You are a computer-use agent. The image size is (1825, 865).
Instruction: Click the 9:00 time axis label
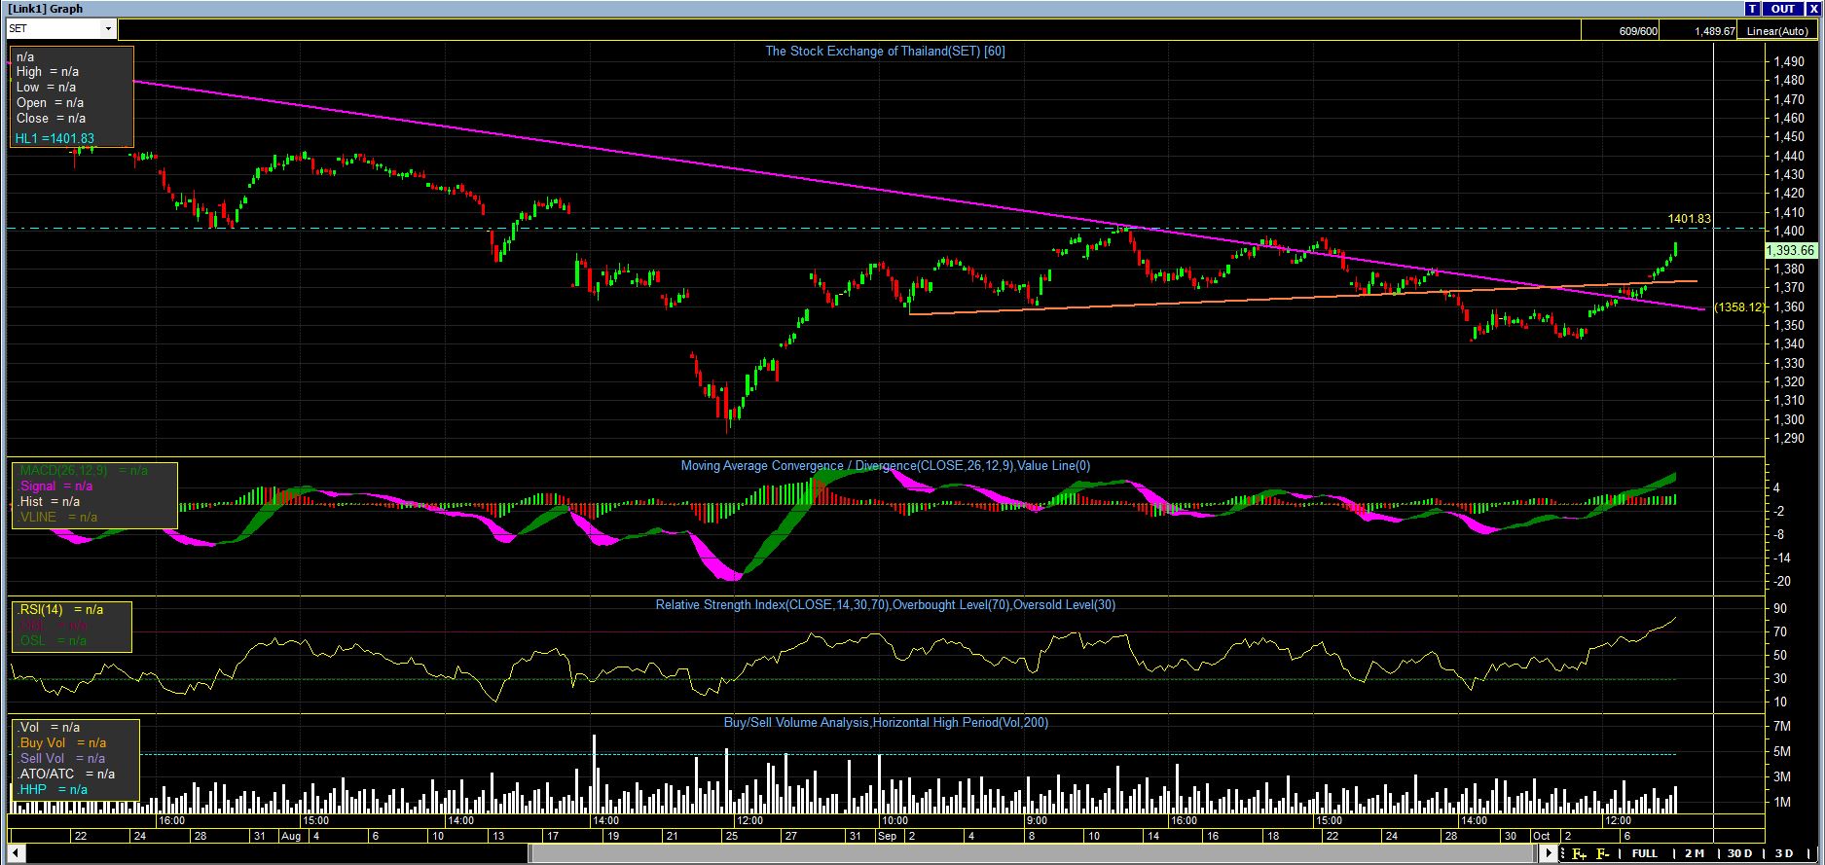[x=1037, y=821]
